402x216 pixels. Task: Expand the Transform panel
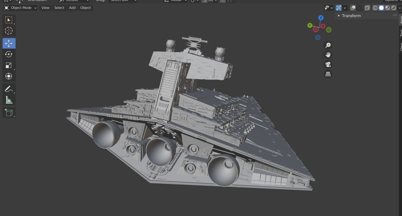coord(339,16)
